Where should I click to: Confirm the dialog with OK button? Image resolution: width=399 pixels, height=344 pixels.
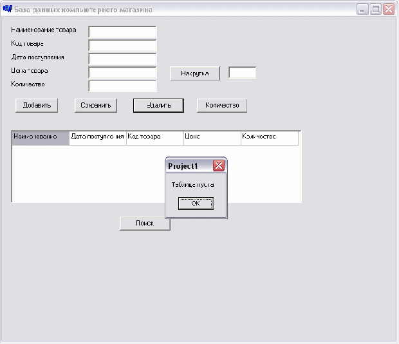196,203
